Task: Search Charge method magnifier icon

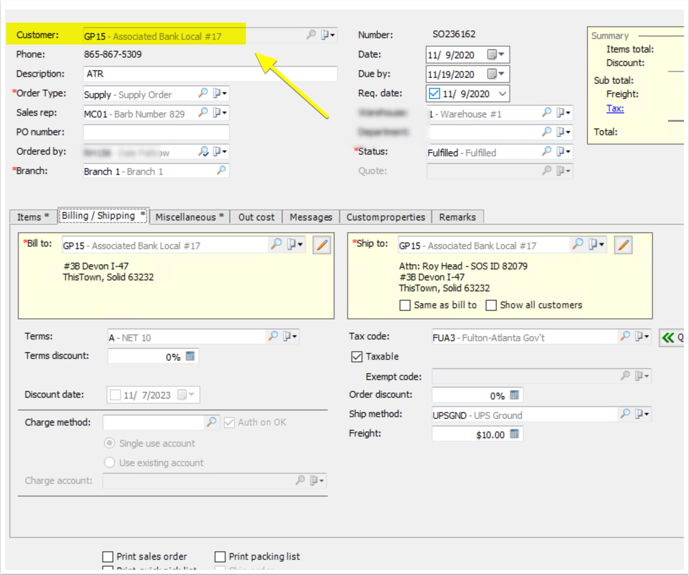Action: 211,422
